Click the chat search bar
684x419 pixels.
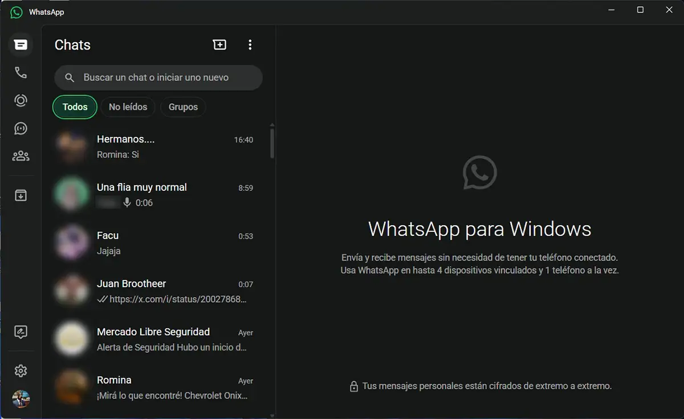click(158, 78)
